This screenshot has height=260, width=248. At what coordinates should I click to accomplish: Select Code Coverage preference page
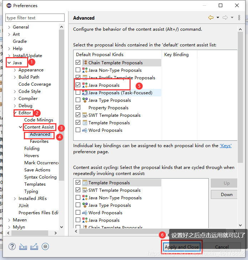[x=35, y=84]
